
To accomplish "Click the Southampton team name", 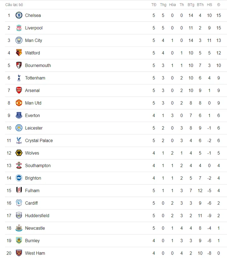I will 38,165.
